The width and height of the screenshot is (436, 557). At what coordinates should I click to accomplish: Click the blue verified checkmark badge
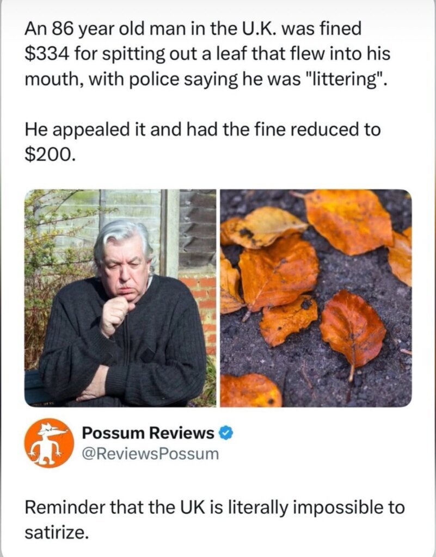click(x=226, y=433)
